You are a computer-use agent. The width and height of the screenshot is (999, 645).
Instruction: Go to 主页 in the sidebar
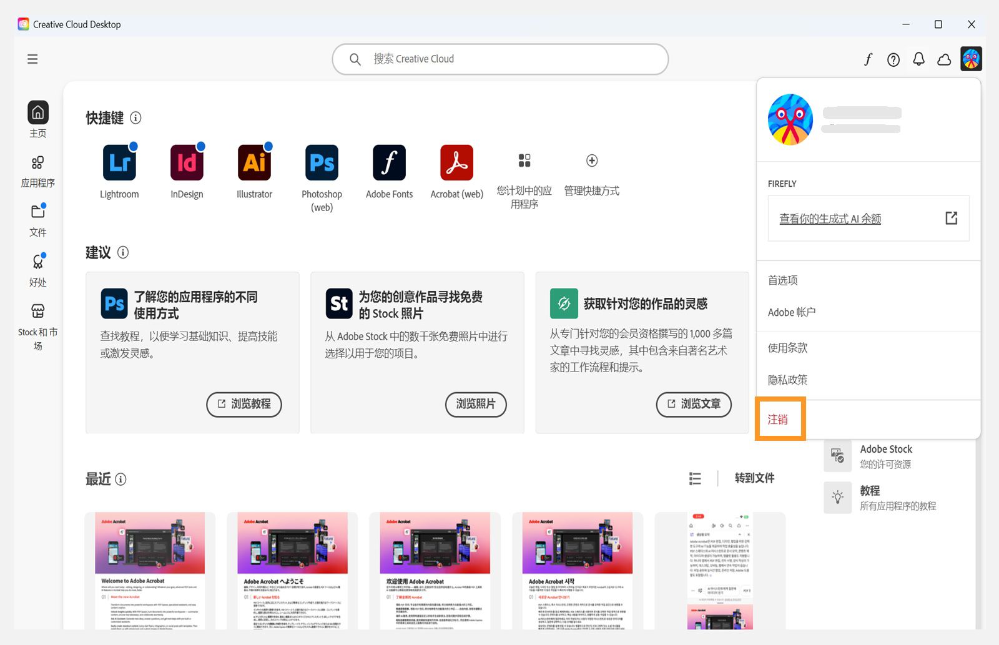[38, 120]
